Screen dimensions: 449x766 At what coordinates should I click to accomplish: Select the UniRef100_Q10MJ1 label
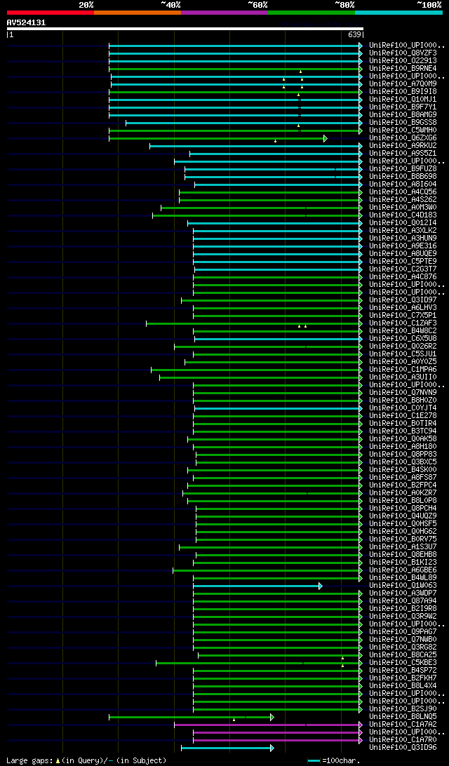[x=403, y=99]
